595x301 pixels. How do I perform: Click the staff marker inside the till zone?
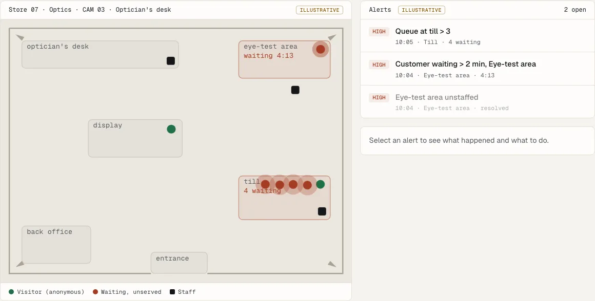(322, 211)
